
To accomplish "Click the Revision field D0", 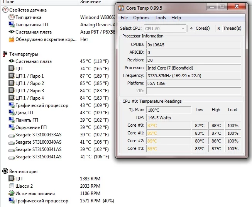I will click(193, 60).
